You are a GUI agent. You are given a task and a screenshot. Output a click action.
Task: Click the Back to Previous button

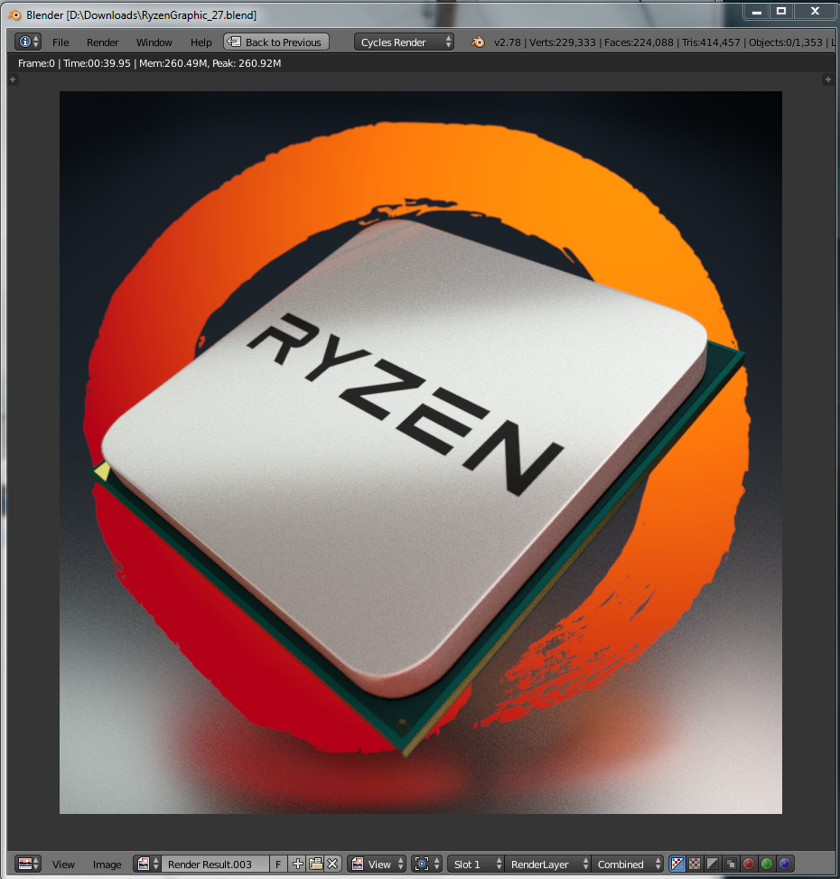click(x=276, y=42)
